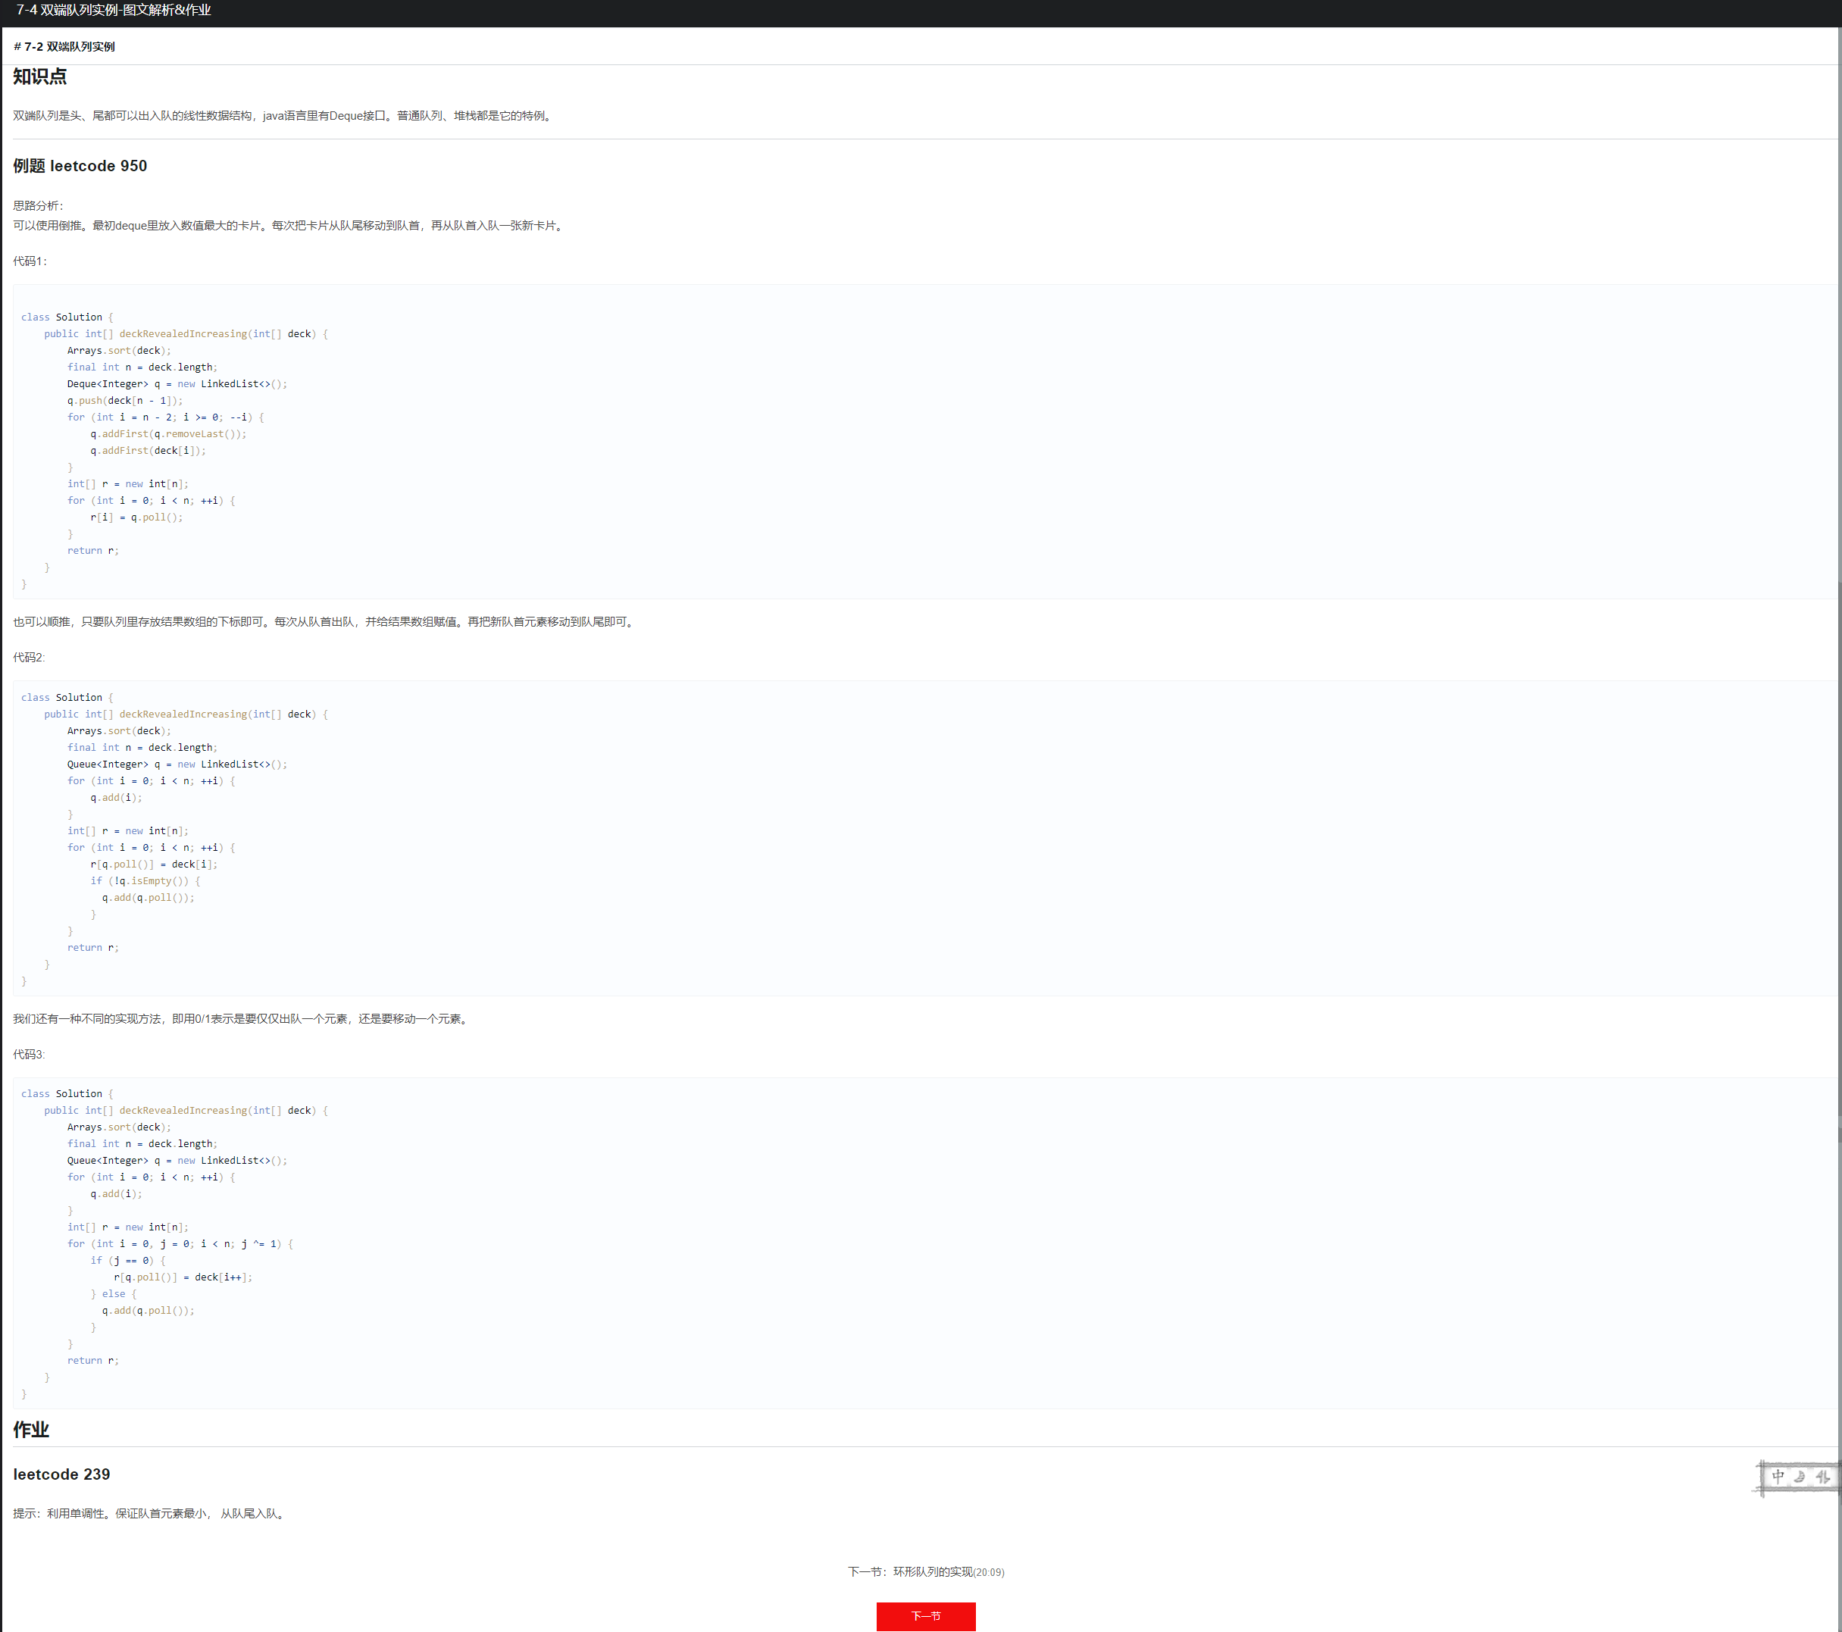Click the crescent moon icon in IME bar
This screenshot has width=1842, height=1632.
tap(1800, 1476)
